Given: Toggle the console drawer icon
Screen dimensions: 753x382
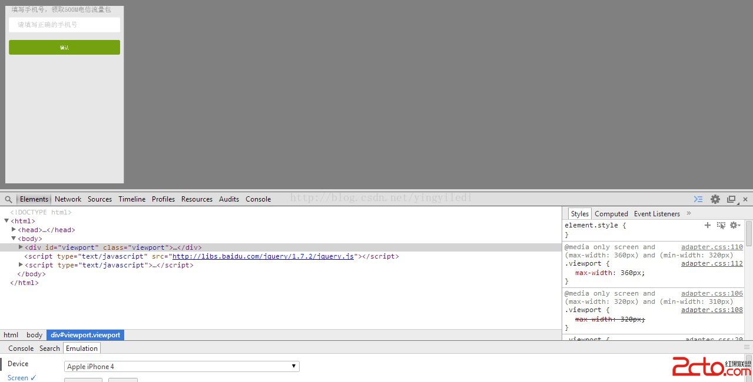Looking at the screenshot, I should click(698, 199).
